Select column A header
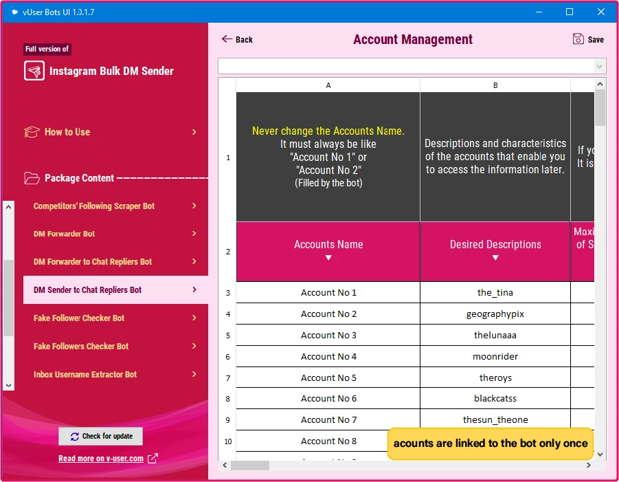Image resolution: width=619 pixels, height=482 pixels. (x=328, y=85)
